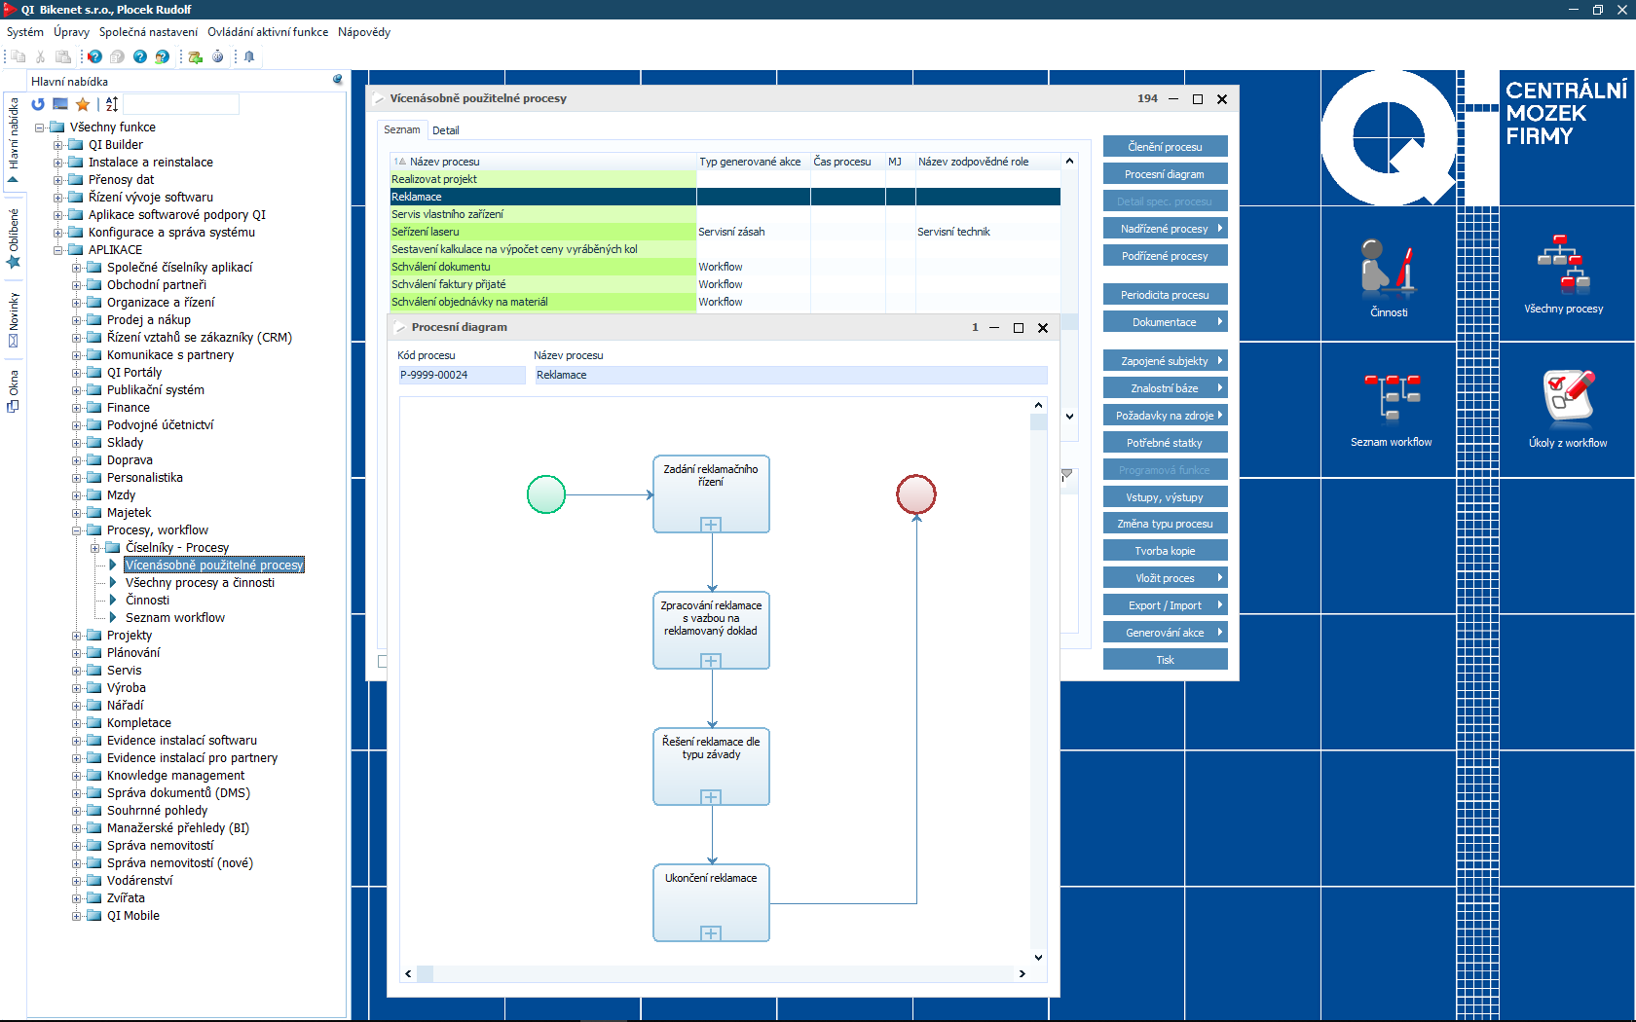Open the Nadřízené procesy dropdown button
Viewport: 1636px width, 1022px height.
1165,229
